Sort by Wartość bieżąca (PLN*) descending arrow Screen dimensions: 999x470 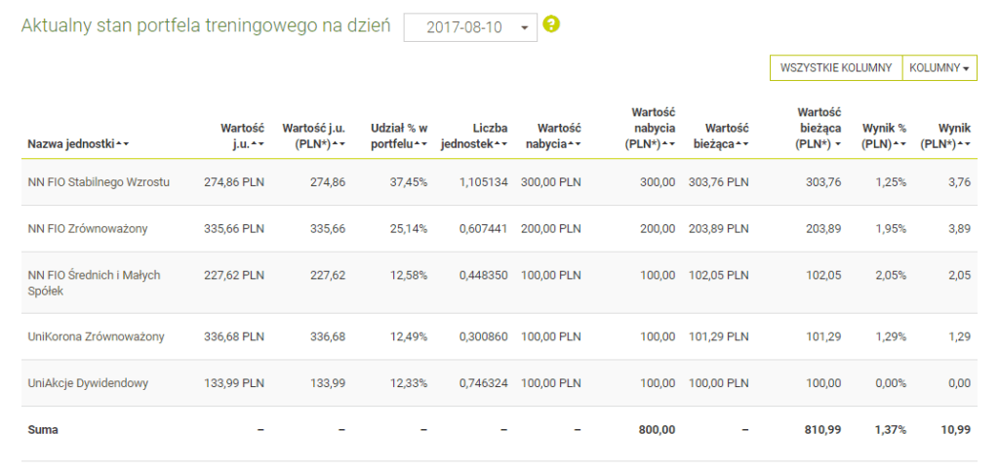pyautogui.click(x=838, y=144)
